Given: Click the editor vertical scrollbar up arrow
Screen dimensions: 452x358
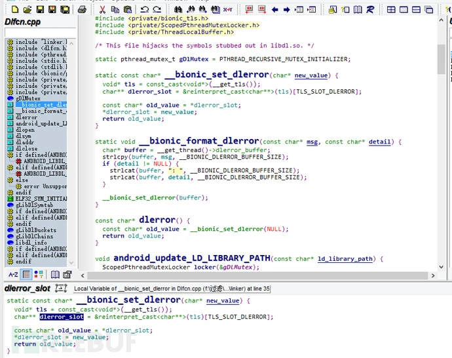Looking at the screenshot, I should 441,20.
